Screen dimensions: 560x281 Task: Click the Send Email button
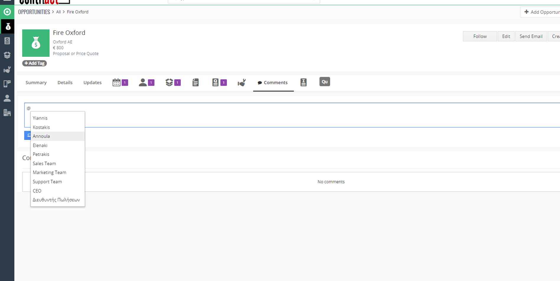pyautogui.click(x=531, y=36)
